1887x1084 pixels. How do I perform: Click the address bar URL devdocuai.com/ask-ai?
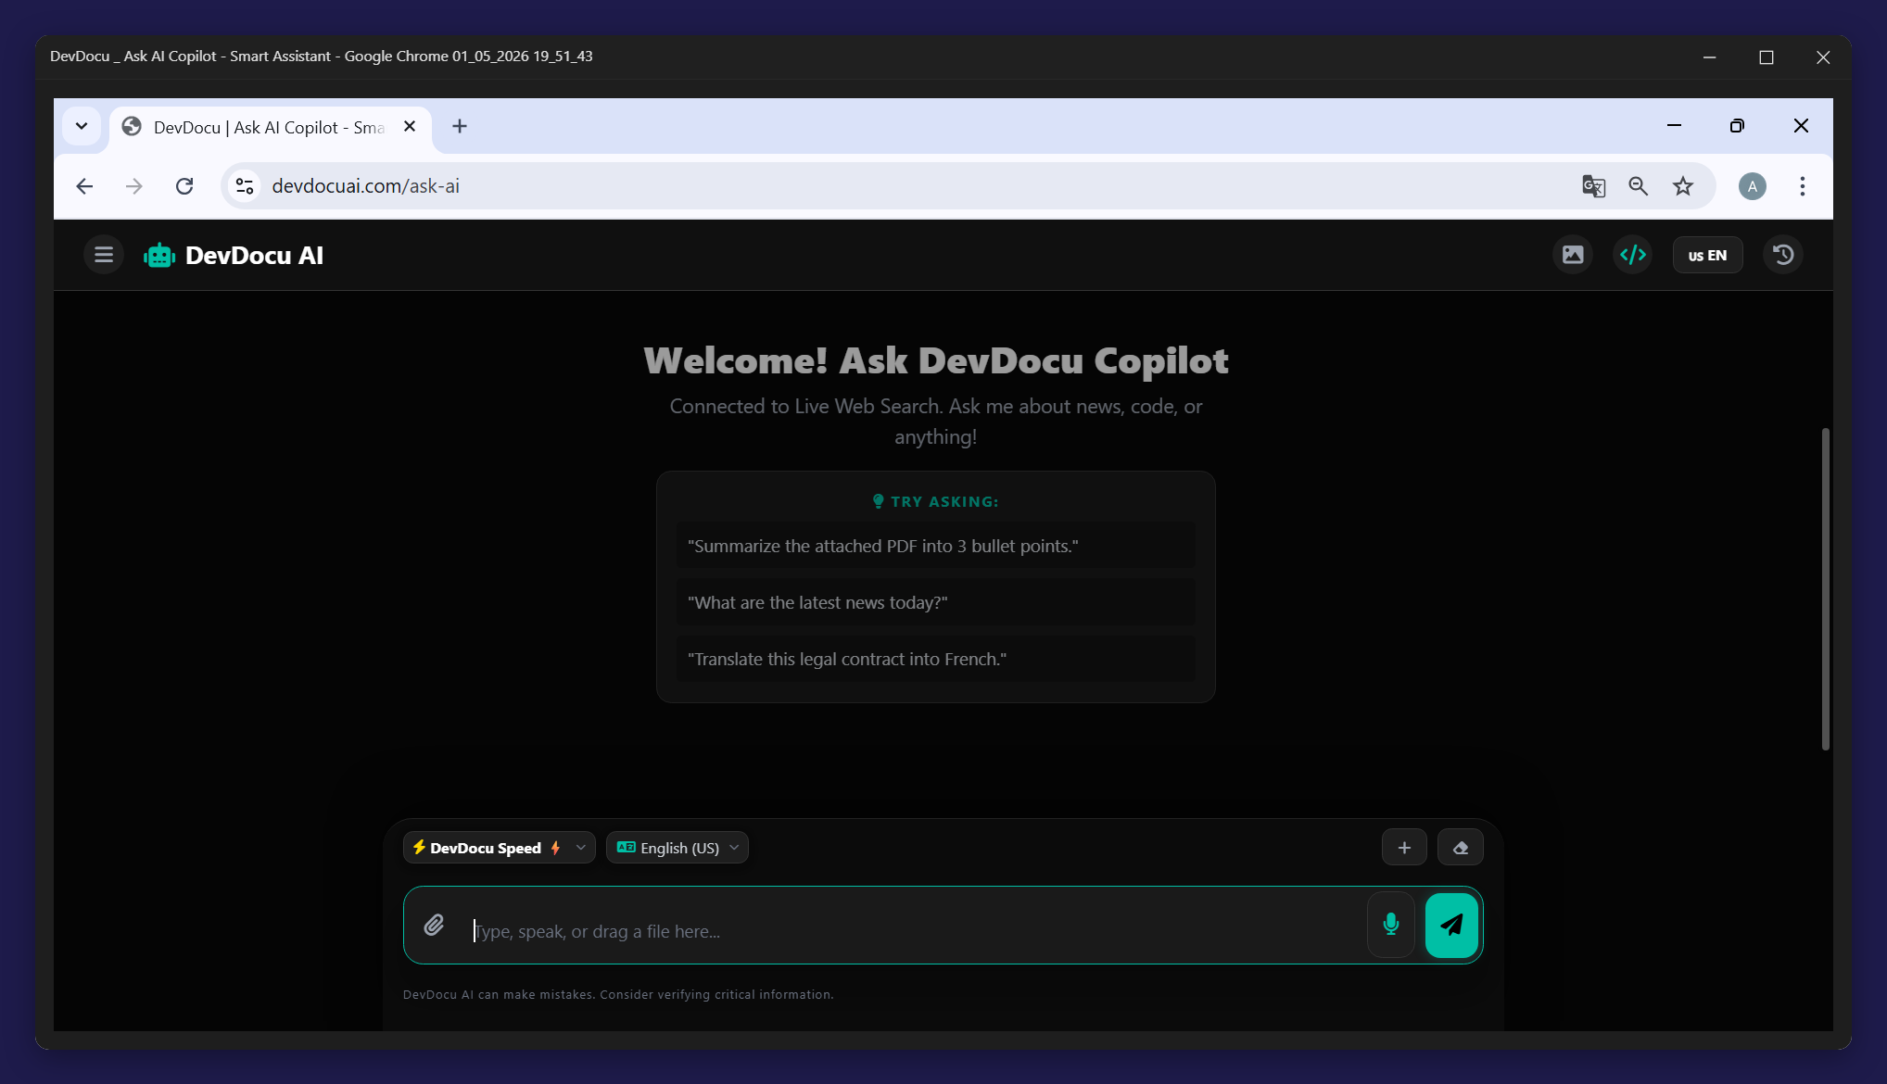[x=365, y=186]
